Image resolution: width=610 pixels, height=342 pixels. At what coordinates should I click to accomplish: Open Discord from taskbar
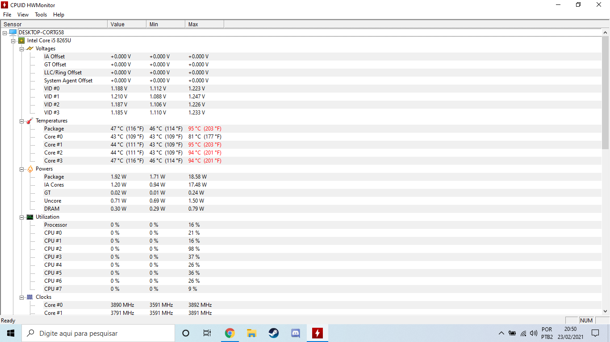point(295,333)
